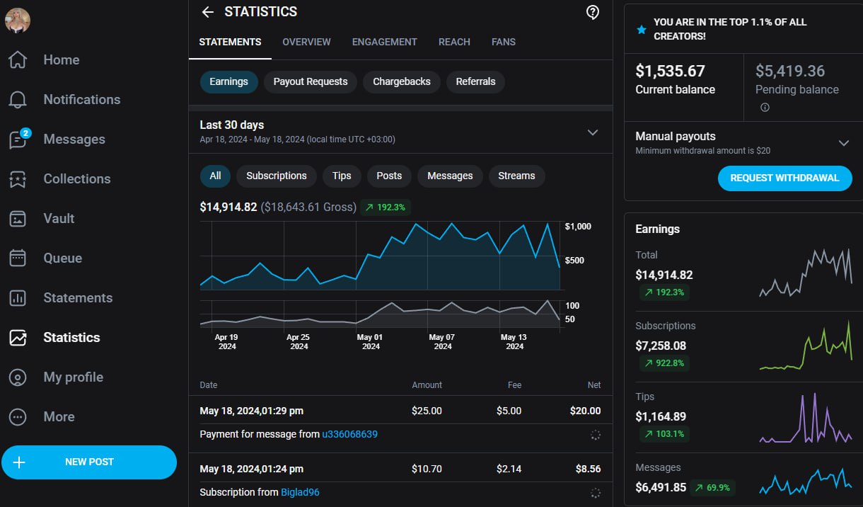Click the Tips purple sparkline
This screenshot has height=507, width=863.
[806, 418]
